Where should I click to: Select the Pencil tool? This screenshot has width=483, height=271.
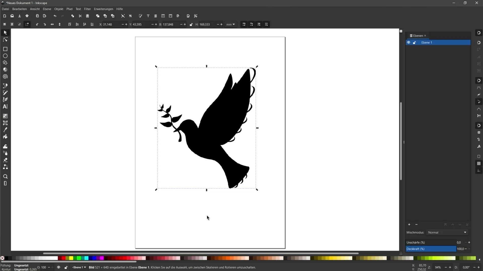click(x=5, y=93)
